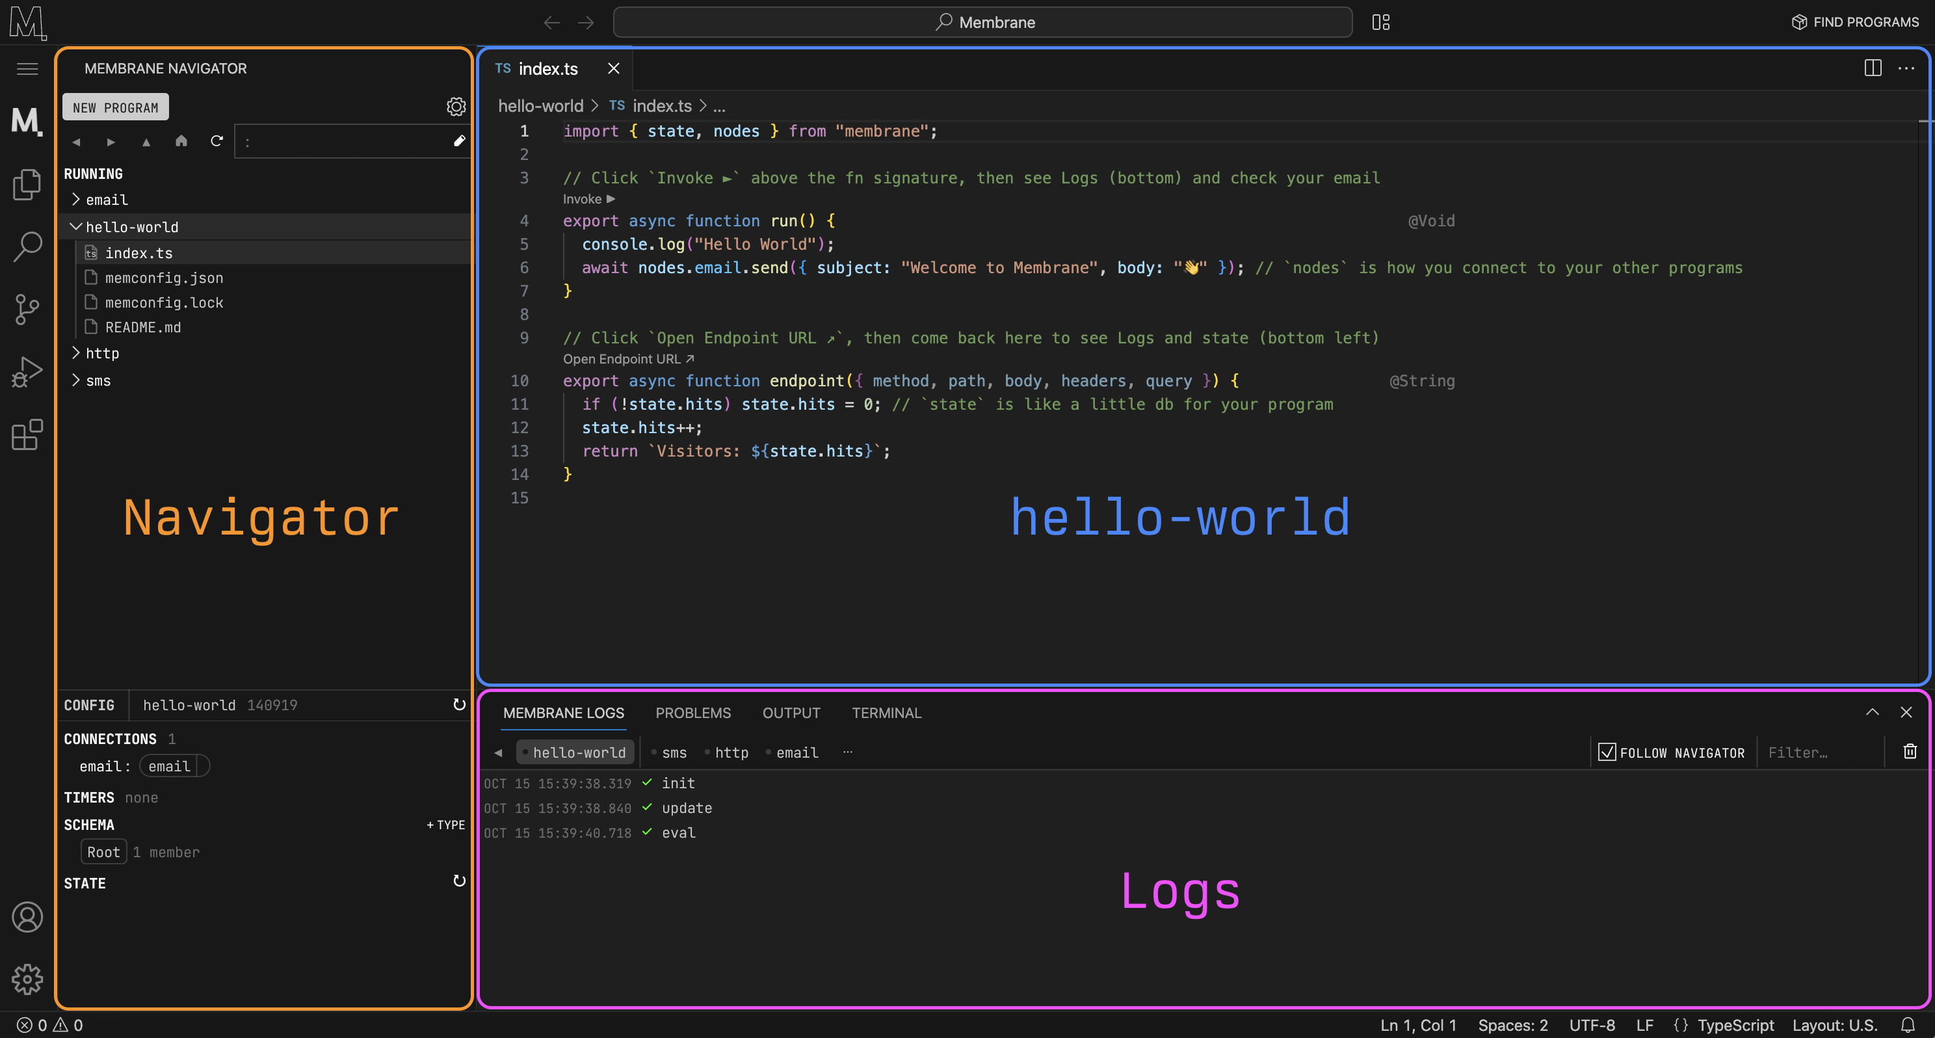Screen dimensions: 1935x1038
Task: Switch to Membrane Logs tab
Action: click(563, 713)
